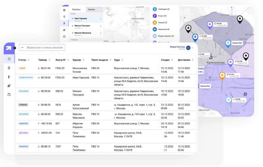Click the purple arrow logo icon
This screenshot has width=263, height=167.
tap(9, 48)
